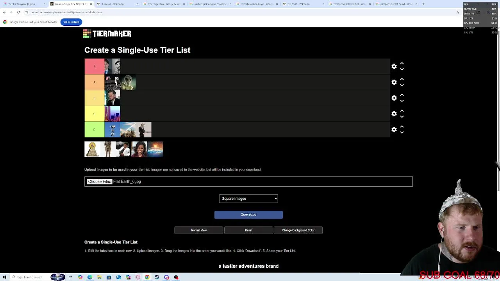The width and height of the screenshot is (500, 281).
Task: Select the light-orange B tier label
Action: (94, 98)
